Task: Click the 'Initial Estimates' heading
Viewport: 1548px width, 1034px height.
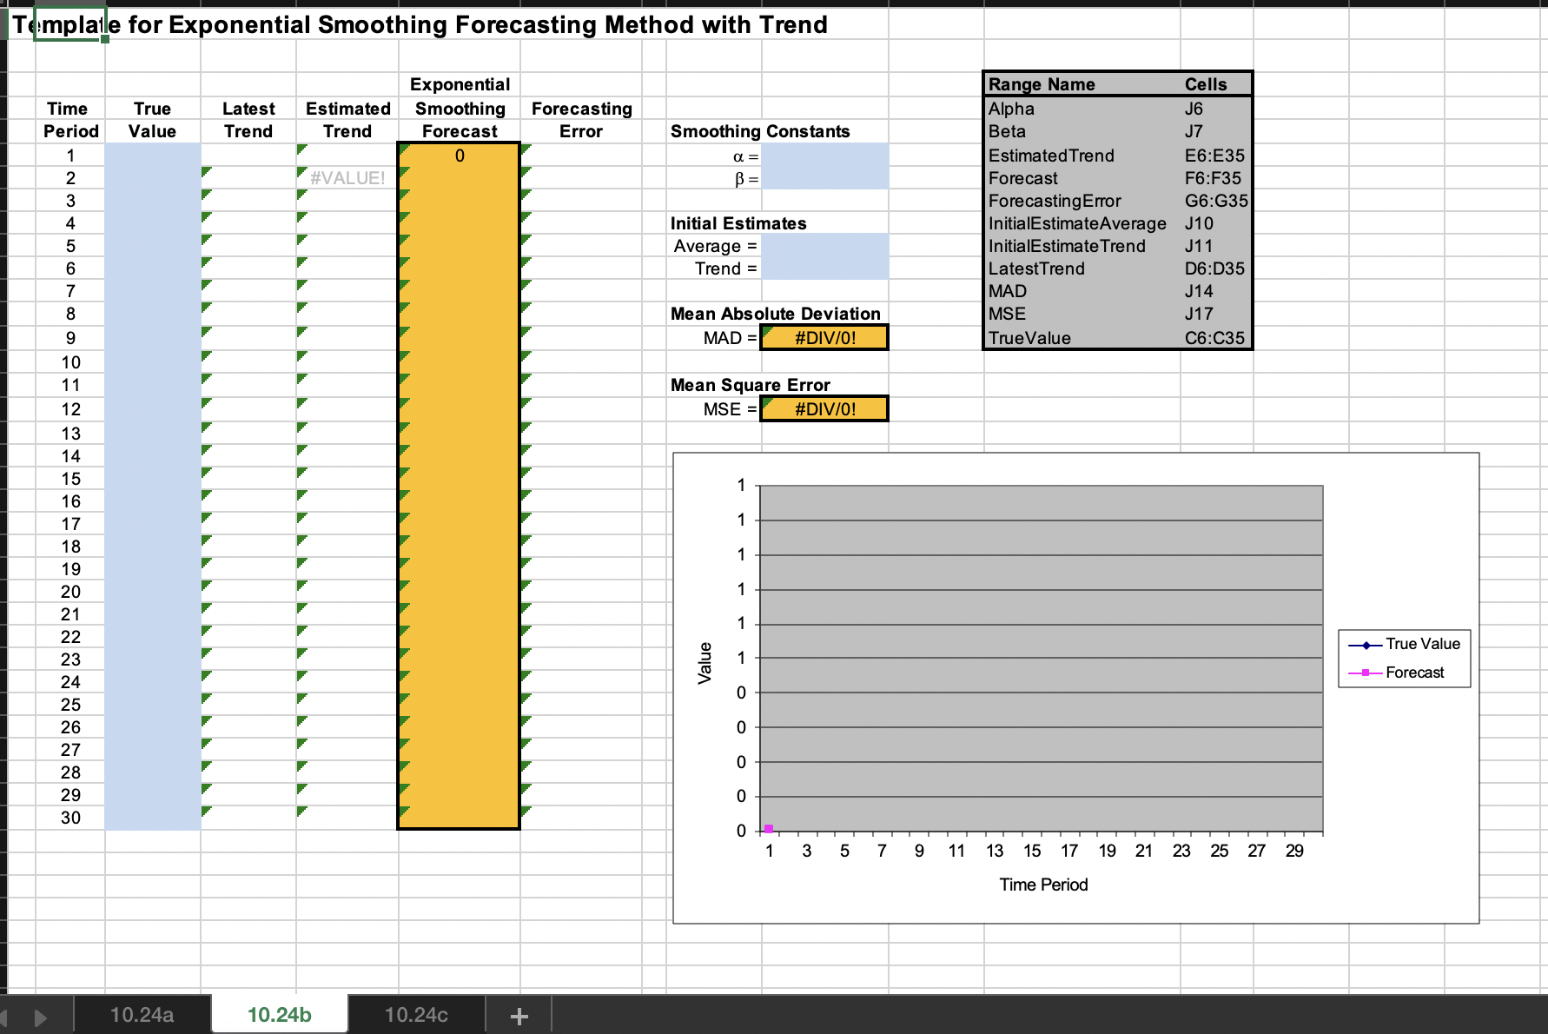Action: click(x=738, y=223)
